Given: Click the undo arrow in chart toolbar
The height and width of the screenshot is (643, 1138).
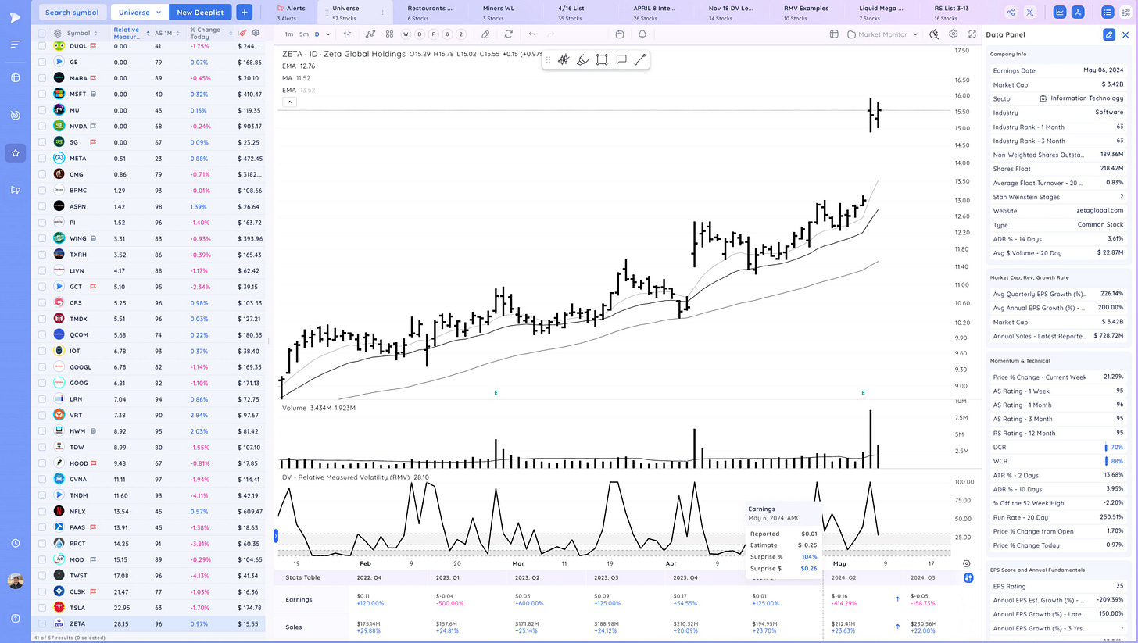Looking at the screenshot, I should tap(531, 34).
